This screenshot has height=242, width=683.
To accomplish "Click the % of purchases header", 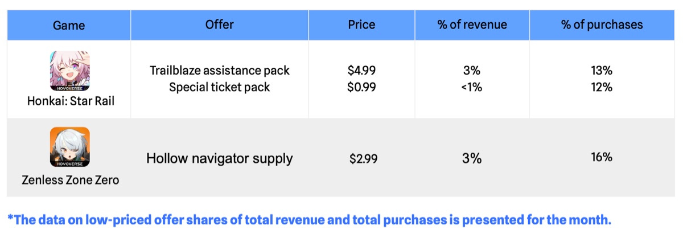I will (x=602, y=25).
